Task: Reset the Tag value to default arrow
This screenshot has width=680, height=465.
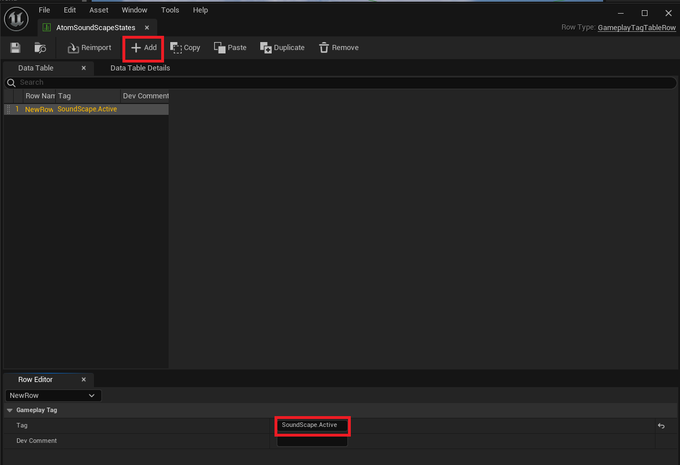Action: pos(661,426)
